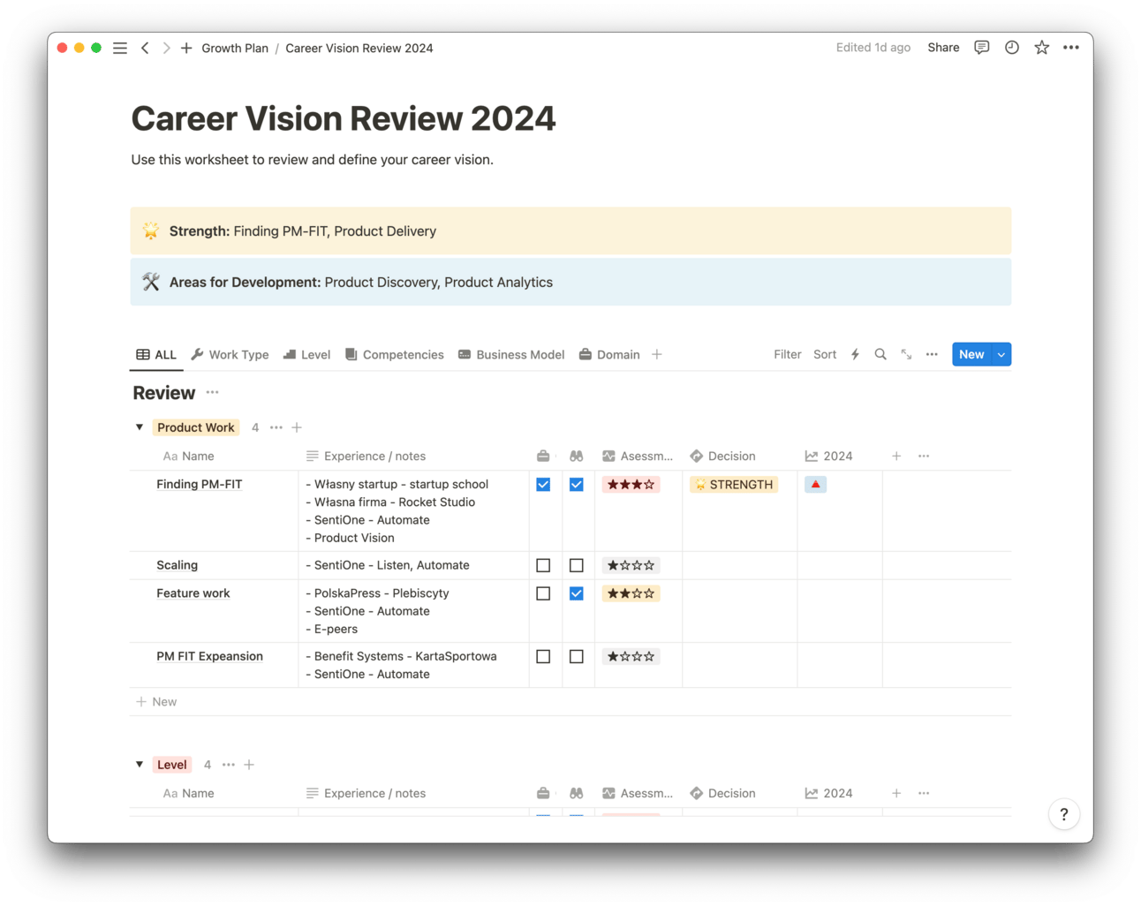Go back with the left arrow
This screenshot has width=1141, height=906.
[x=145, y=48]
